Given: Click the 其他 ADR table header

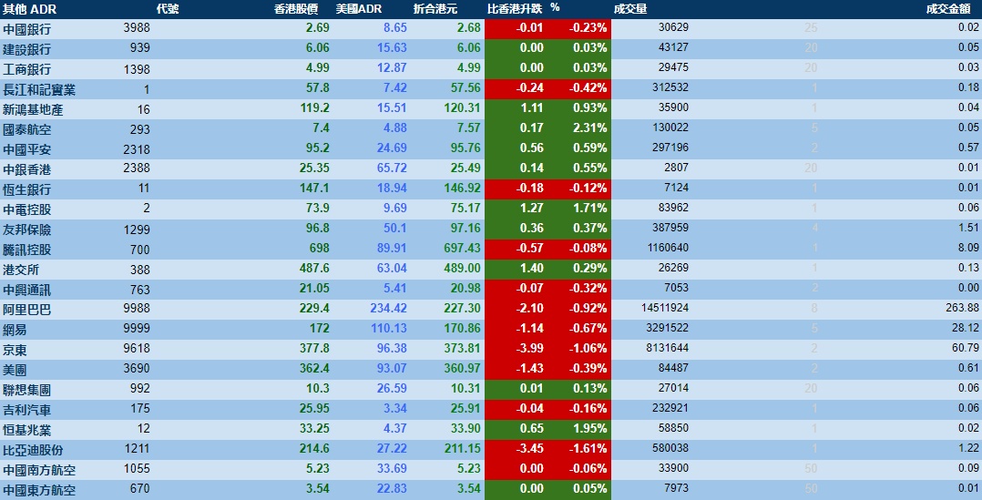Looking at the screenshot, I should (x=28, y=8).
